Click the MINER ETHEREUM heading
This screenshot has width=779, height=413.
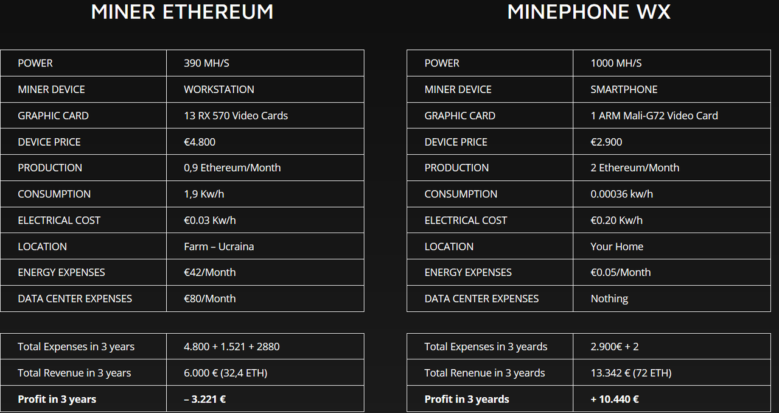pos(182,12)
